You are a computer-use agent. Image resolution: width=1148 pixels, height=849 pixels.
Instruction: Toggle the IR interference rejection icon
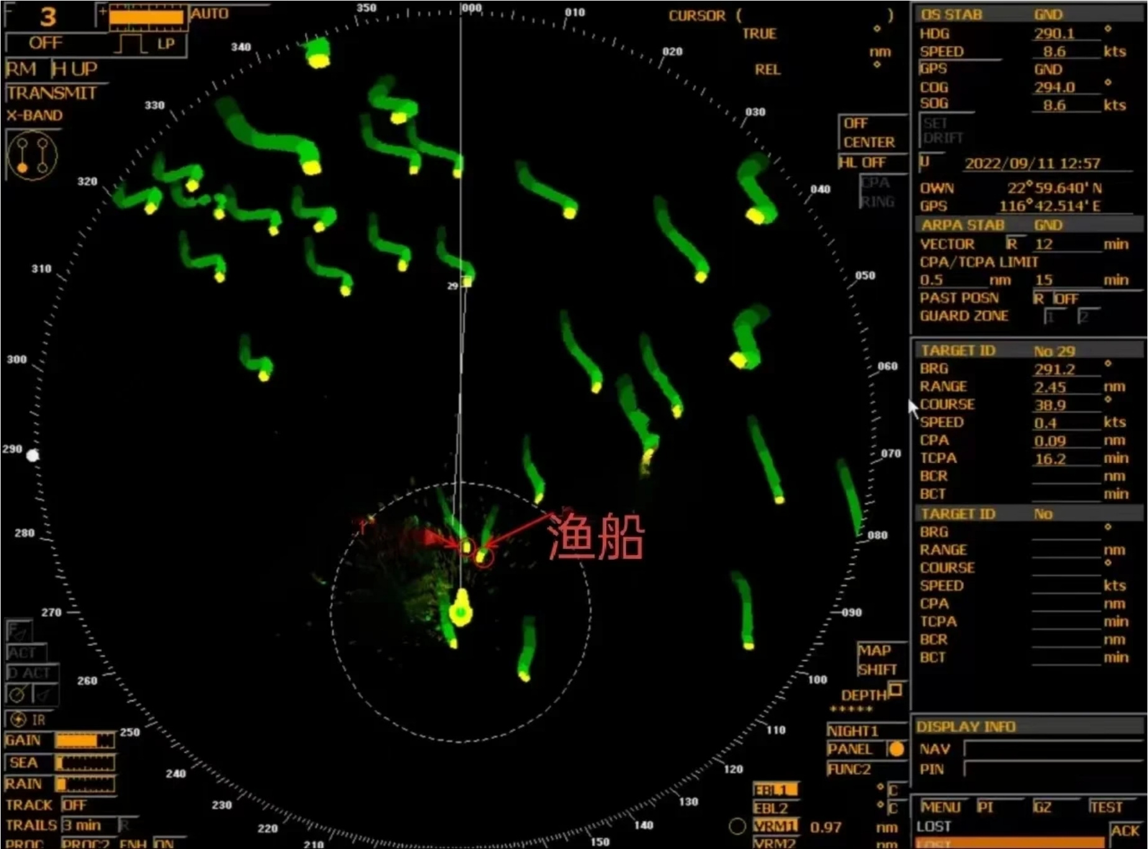[19, 720]
